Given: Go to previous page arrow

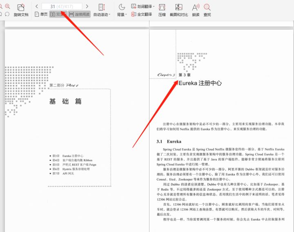Looking at the screenshot, I should pyautogui.click(x=37, y=7).
